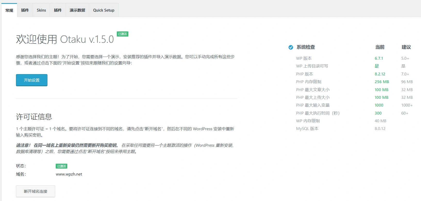
Task: Click the MySQL 版本 row label
Action: 307,129
